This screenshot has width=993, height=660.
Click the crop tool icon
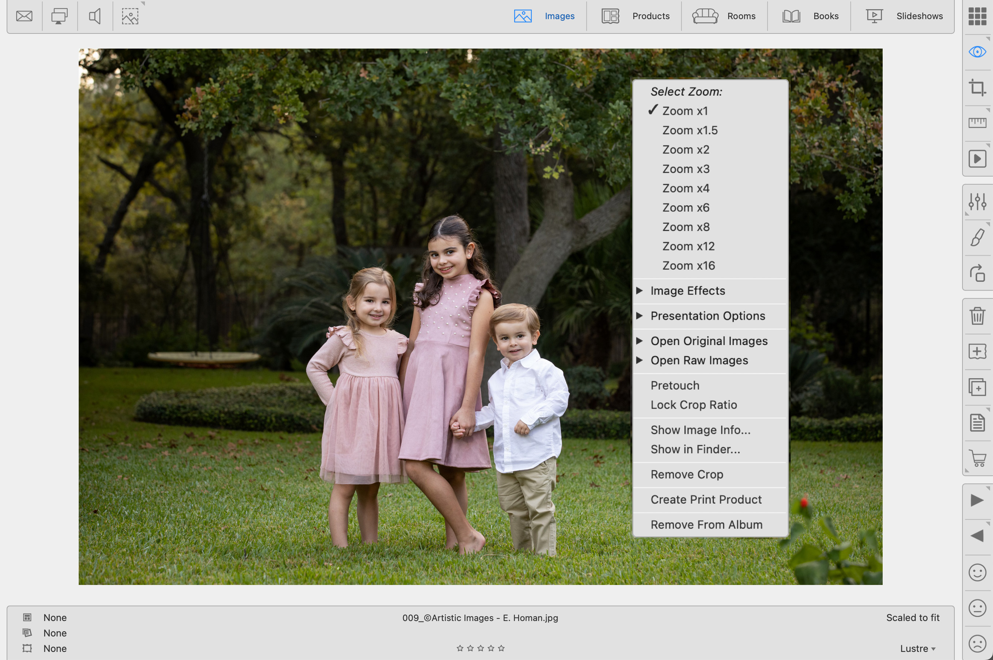(x=977, y=88)
